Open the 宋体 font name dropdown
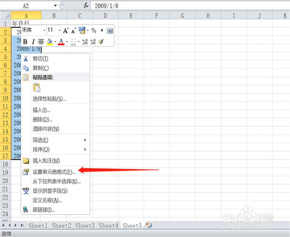Image resolution: width=290 pixels, height=237 pixels. coord(44,30)
